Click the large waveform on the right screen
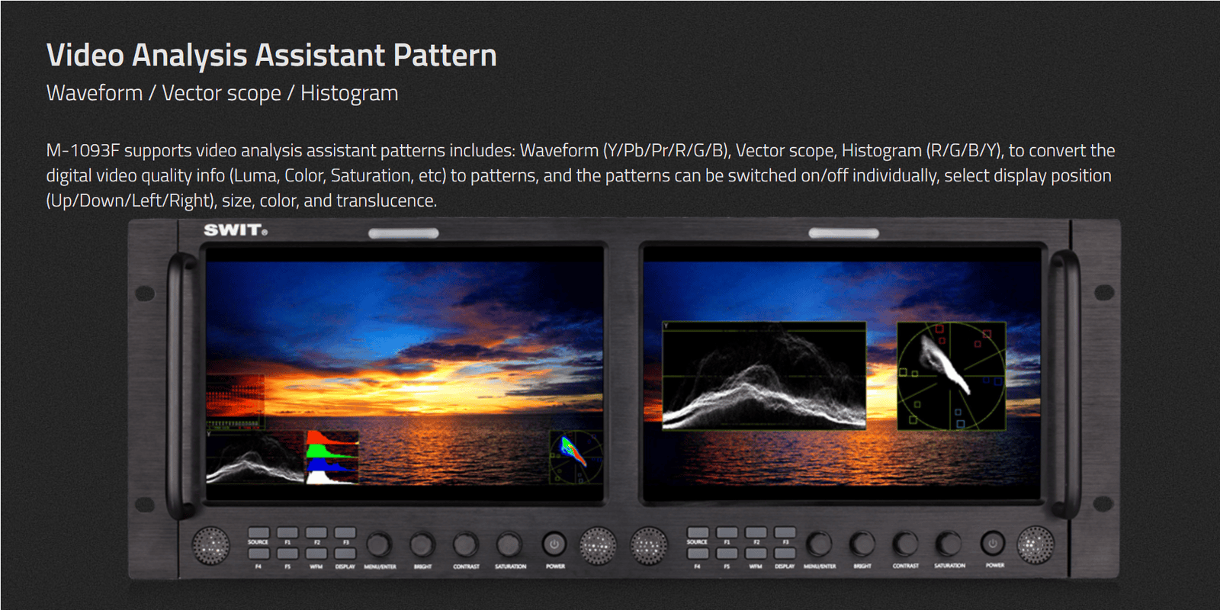The height and width of the screenshot is (610, 1220). [764, 375]
